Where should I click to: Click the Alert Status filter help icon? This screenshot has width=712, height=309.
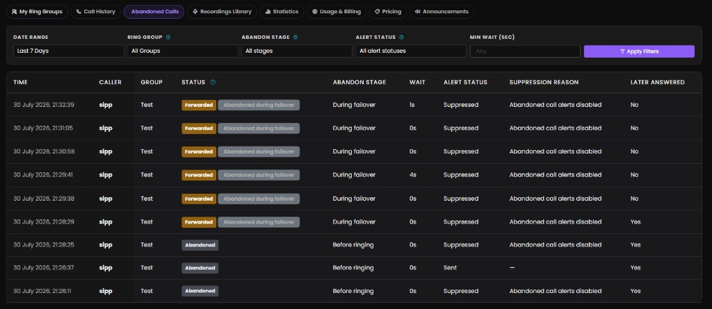coord(401,37)
